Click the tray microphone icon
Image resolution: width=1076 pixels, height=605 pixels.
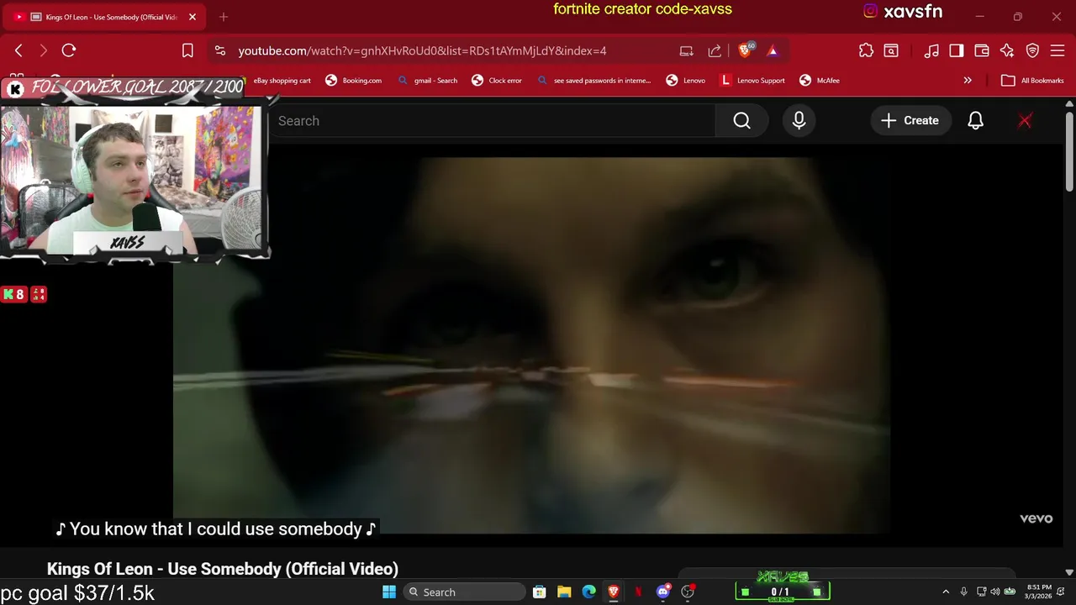[x=964, y=592]
